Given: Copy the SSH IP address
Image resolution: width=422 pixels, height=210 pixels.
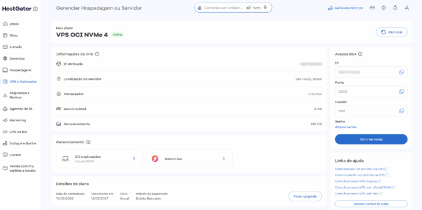Looking at the screenshot, I should click(402, 72).
